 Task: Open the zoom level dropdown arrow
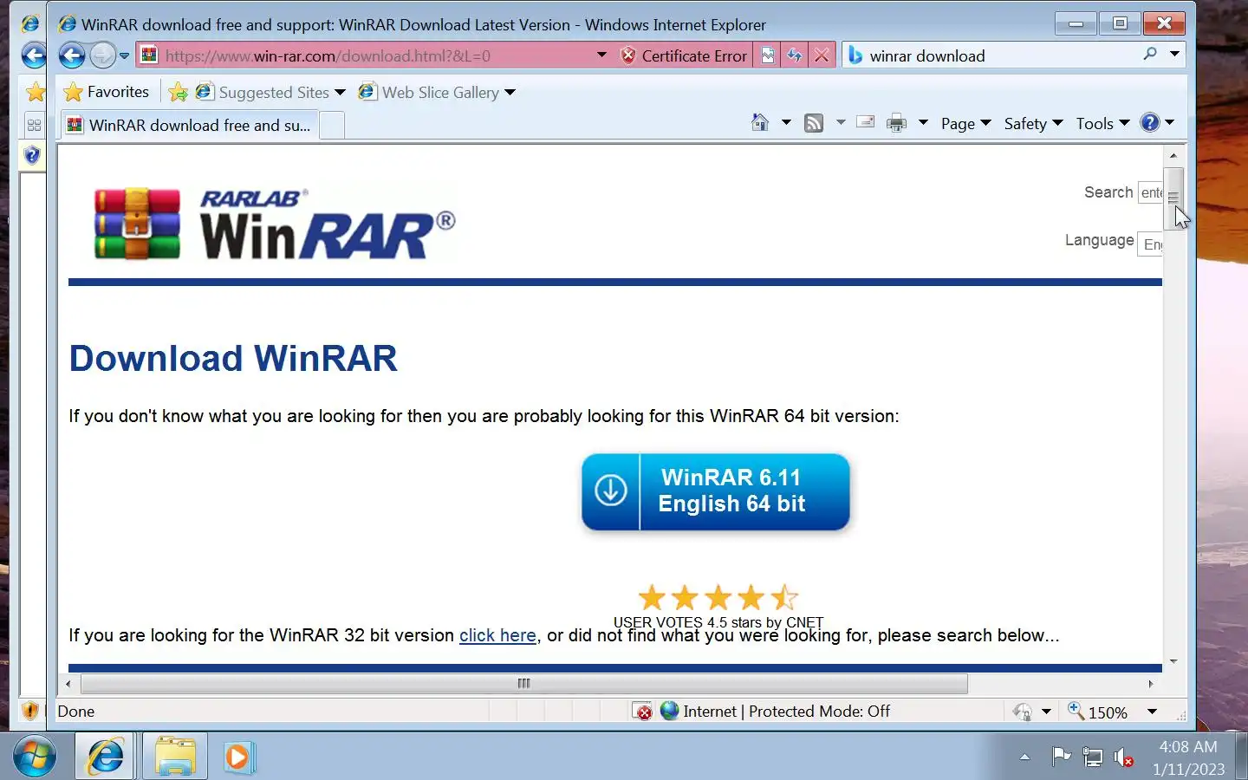(x=1152, y=712)
